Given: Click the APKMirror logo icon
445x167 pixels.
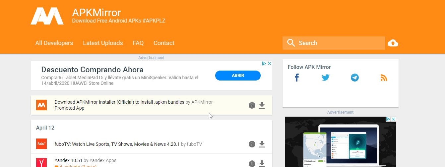Looking at the screenshot, I should [47, 16].
